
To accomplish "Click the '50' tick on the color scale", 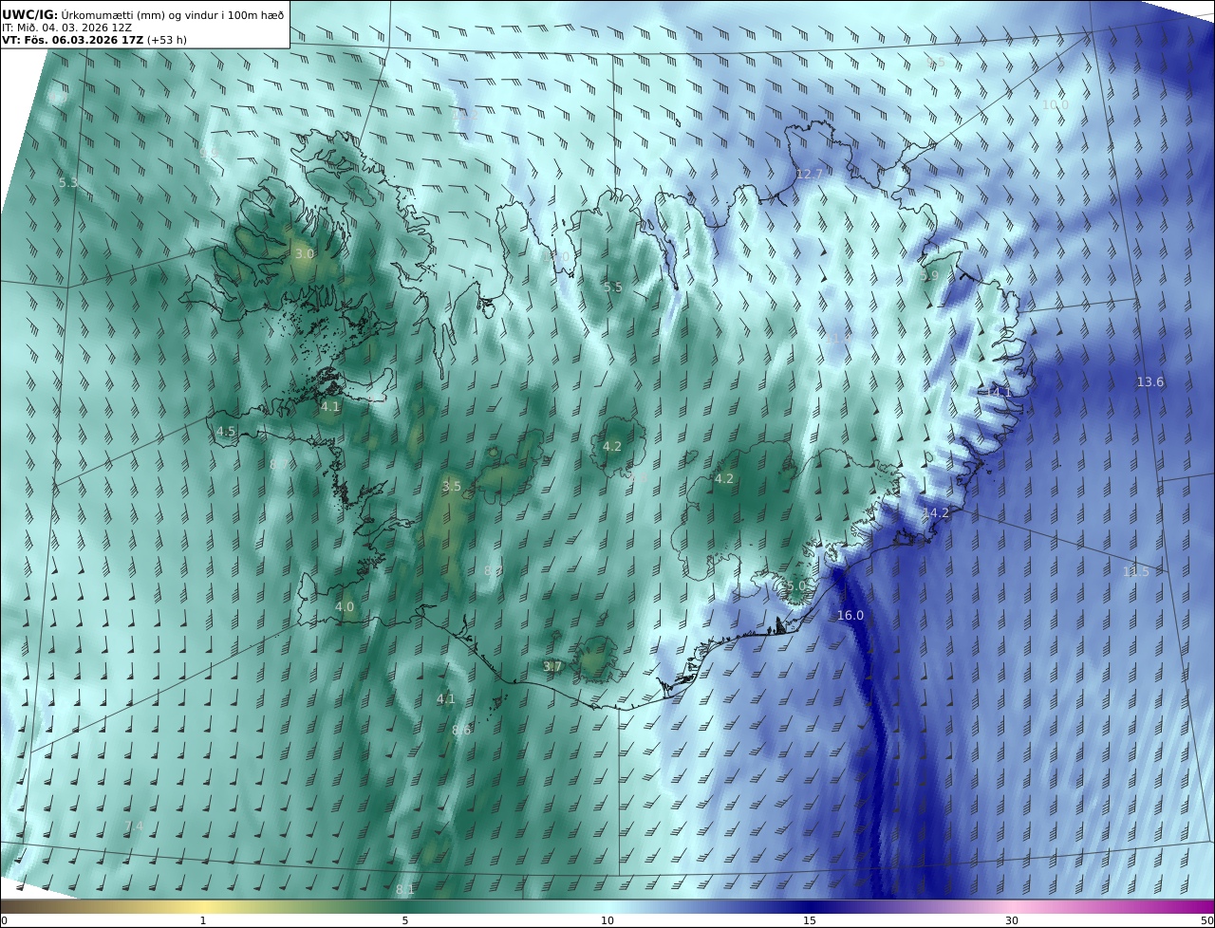I will [x=1206, y=921].
